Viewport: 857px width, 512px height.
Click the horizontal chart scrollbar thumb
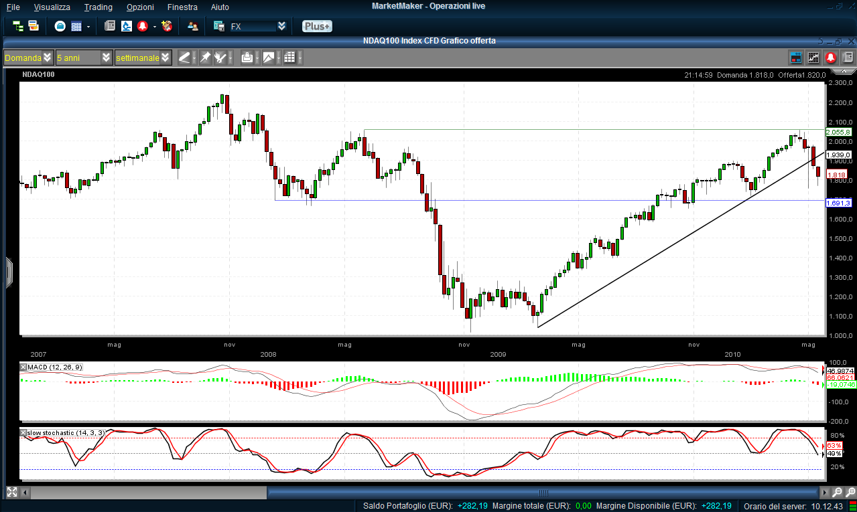(543, 493)
